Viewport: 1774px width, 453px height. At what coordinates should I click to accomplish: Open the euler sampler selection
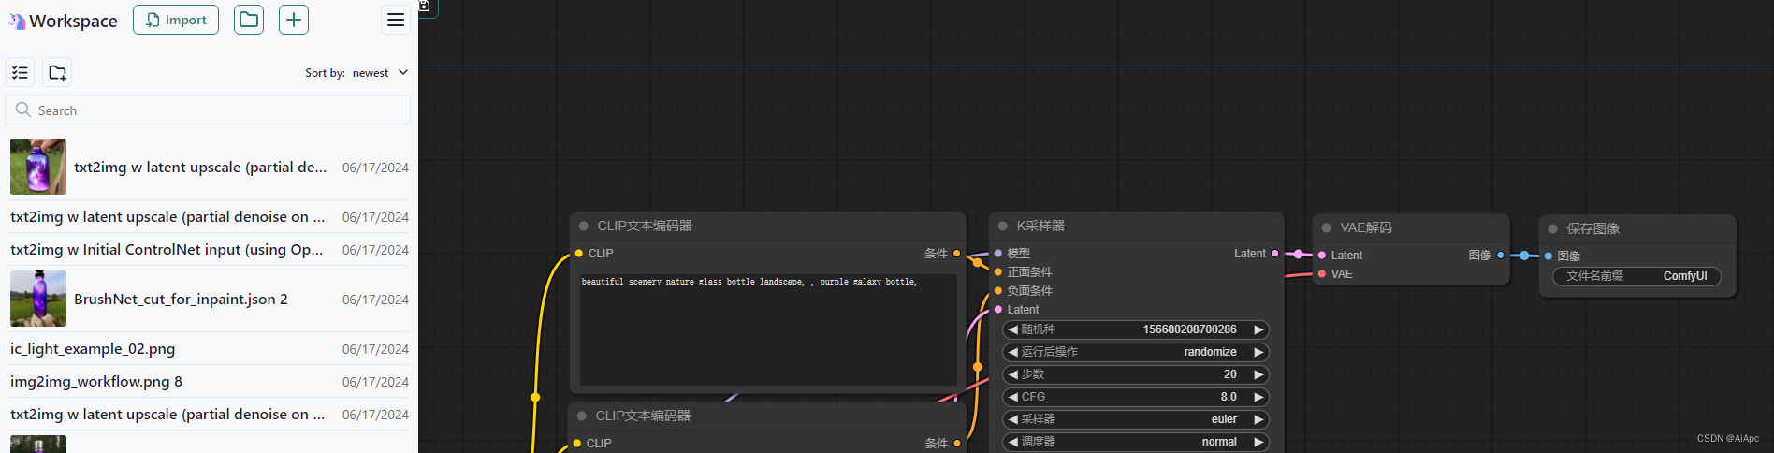click(x=1224, y=419)
